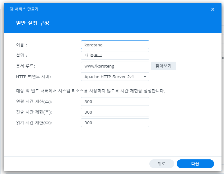Open the HTTP 백엔드 서버 dropdown
Screen dimensions: 224x174
click(x=115, y=77)
